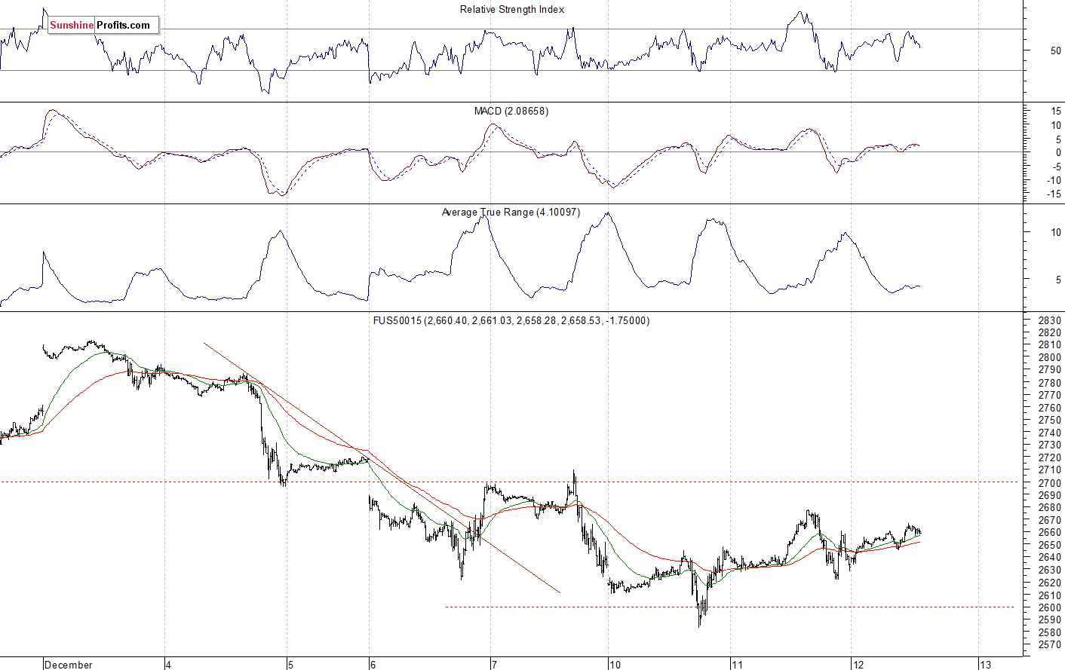Viewport: 1065px width, 670px height.
Task: Click the ATR 5 axis label
Action: coord(1058,280)
